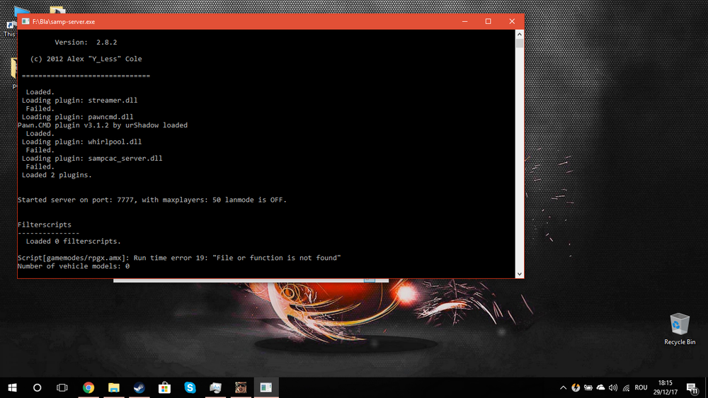
Task: Open OneDrive cloud tray icon
Action: [x=600, y=387]
